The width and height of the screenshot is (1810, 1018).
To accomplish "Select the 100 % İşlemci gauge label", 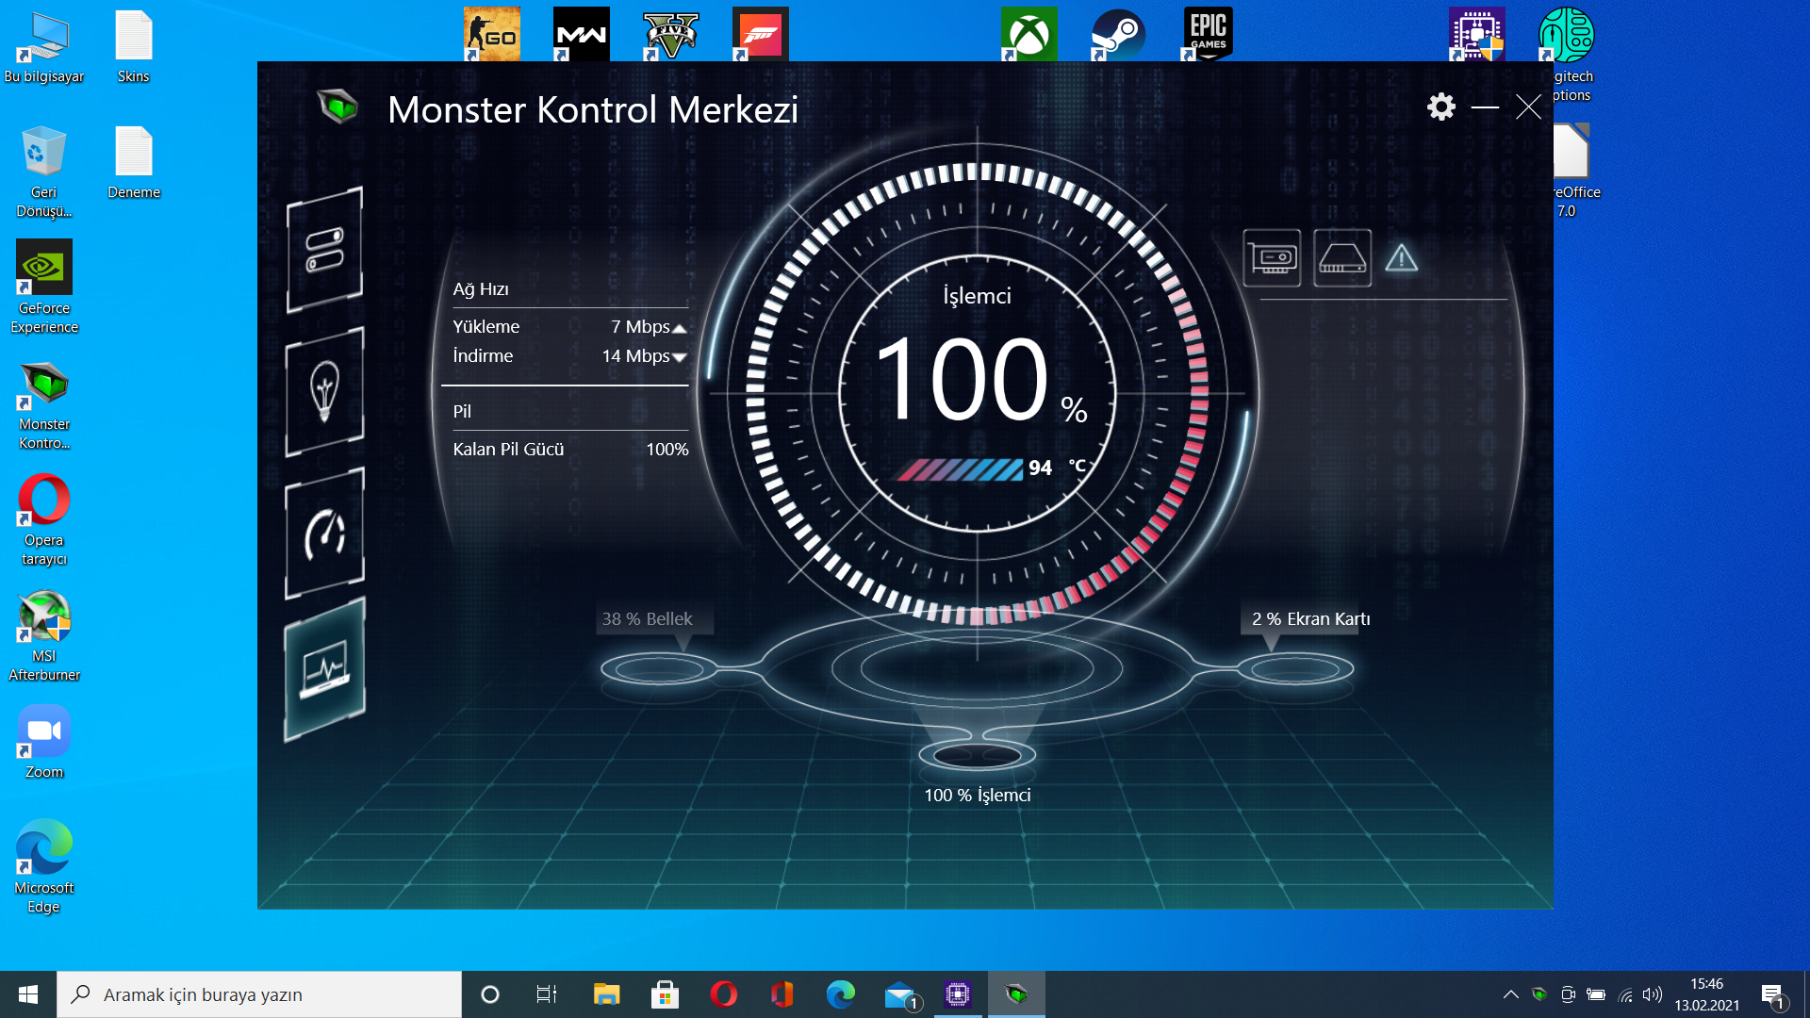I will click(978, 796).
